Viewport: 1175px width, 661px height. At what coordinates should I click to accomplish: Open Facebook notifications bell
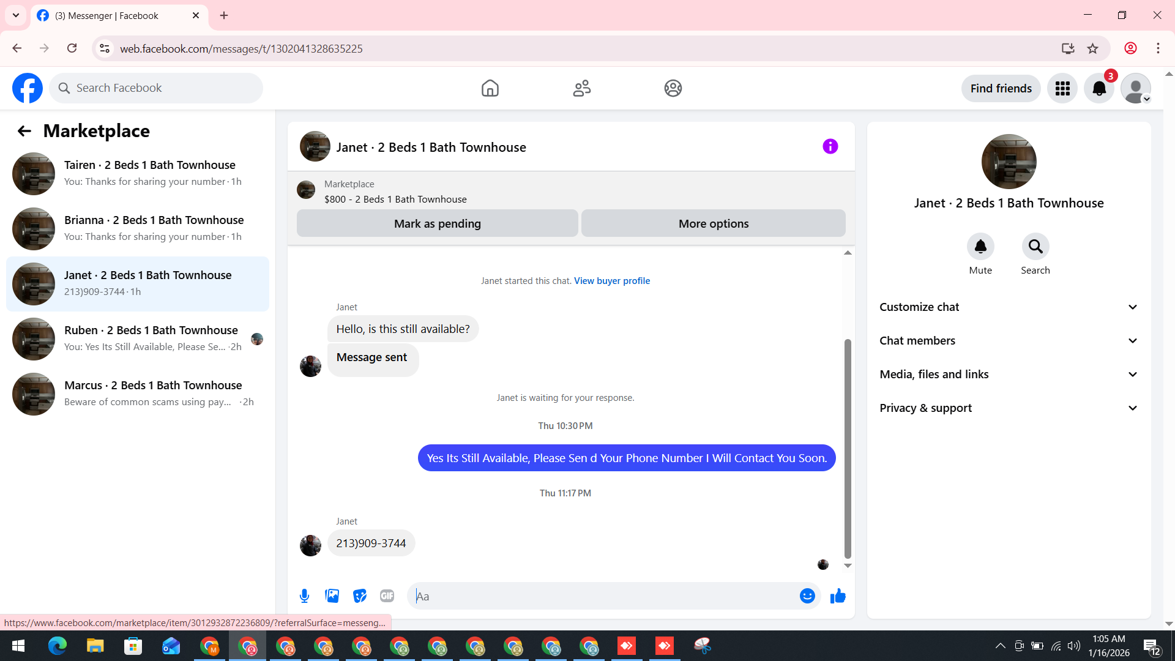coord(1099,89)
